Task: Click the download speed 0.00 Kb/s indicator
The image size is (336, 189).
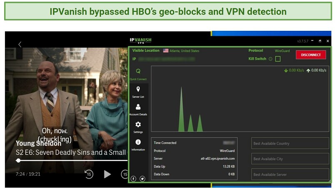Action: coord(294,71)
